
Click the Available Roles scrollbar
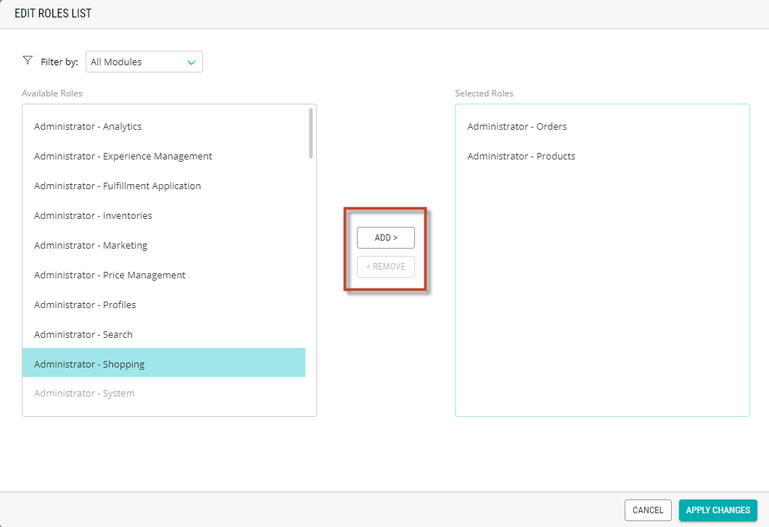click(311, 133)
